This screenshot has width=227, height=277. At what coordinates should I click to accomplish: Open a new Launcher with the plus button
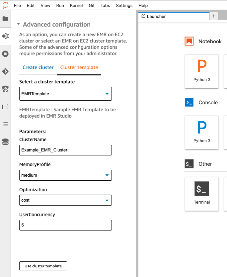213,16
